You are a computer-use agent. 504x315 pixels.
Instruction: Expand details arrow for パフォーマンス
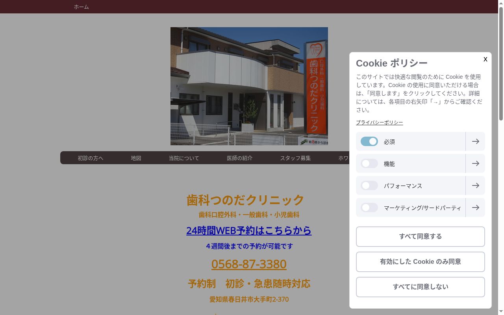click(x=475, y=185)
